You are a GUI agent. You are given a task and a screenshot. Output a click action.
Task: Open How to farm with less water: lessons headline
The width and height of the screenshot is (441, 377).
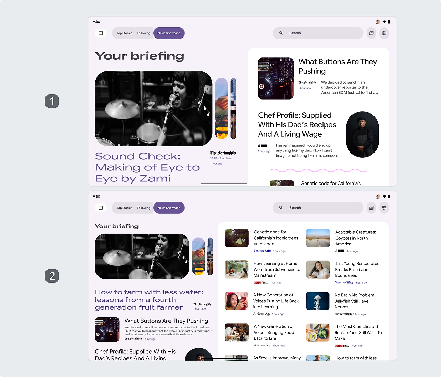[x=149, y=300]
